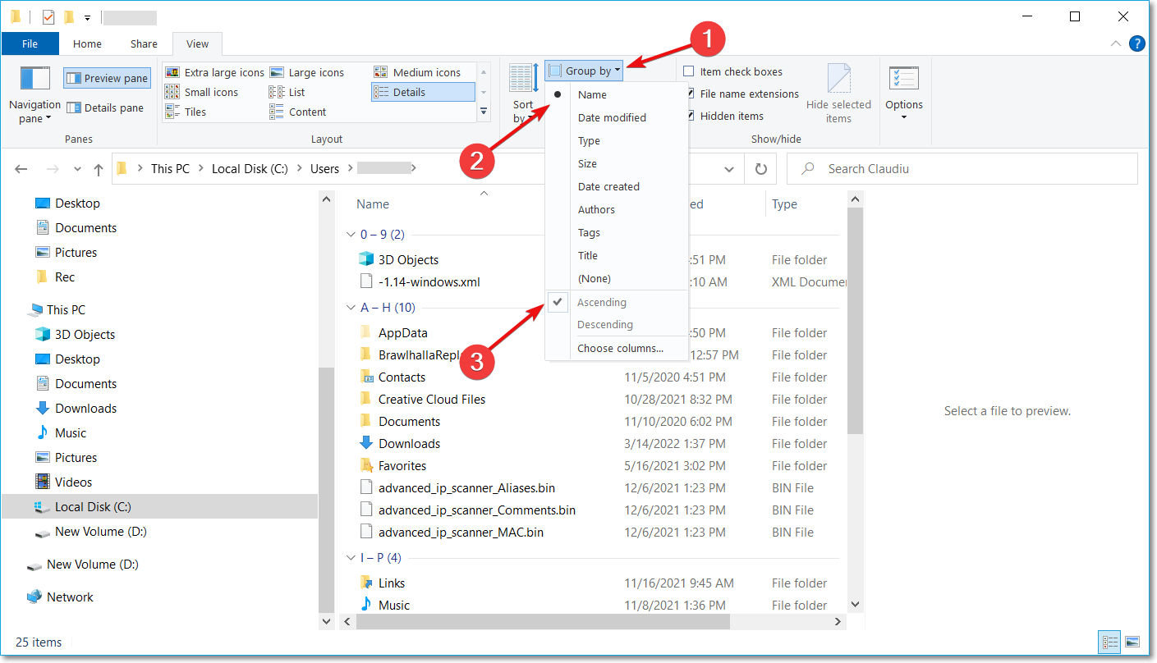Image resolution: width=1157 pixels, height=663 pixels.
Task: Toggle Item check boxes option
Action: [689, 72]
